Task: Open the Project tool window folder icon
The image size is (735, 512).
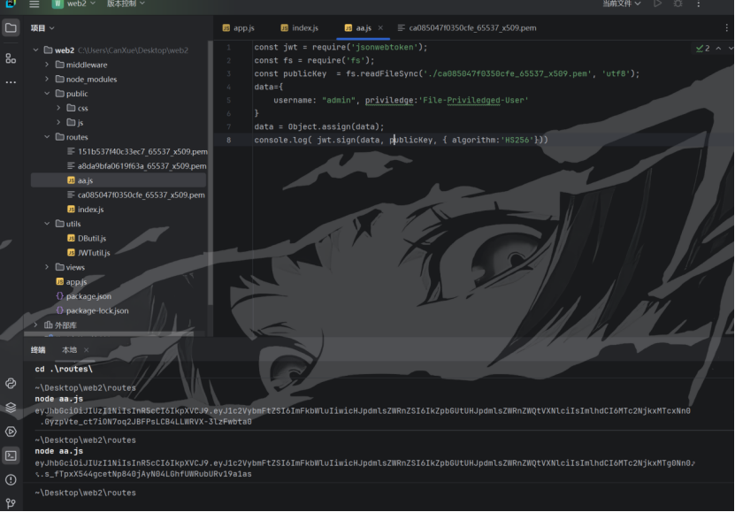Action: coord(11,27)
